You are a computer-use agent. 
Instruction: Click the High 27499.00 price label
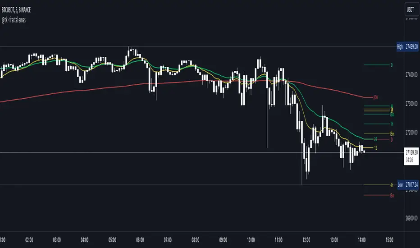[410, 47]
